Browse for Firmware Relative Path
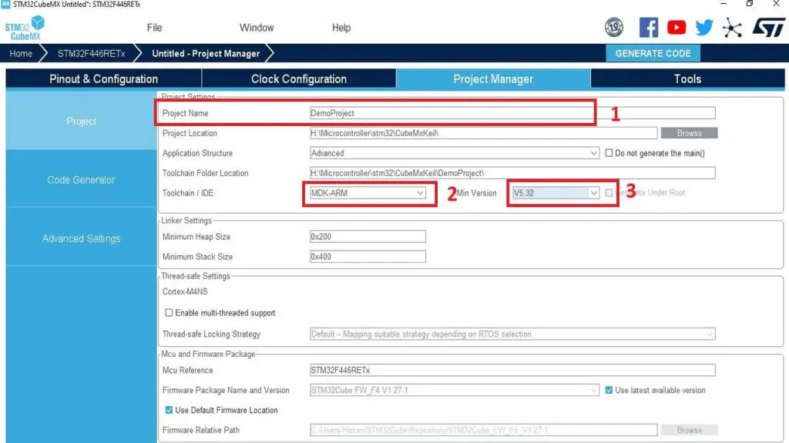The width and height of the screenshot is (789, 443). point(689,430)
